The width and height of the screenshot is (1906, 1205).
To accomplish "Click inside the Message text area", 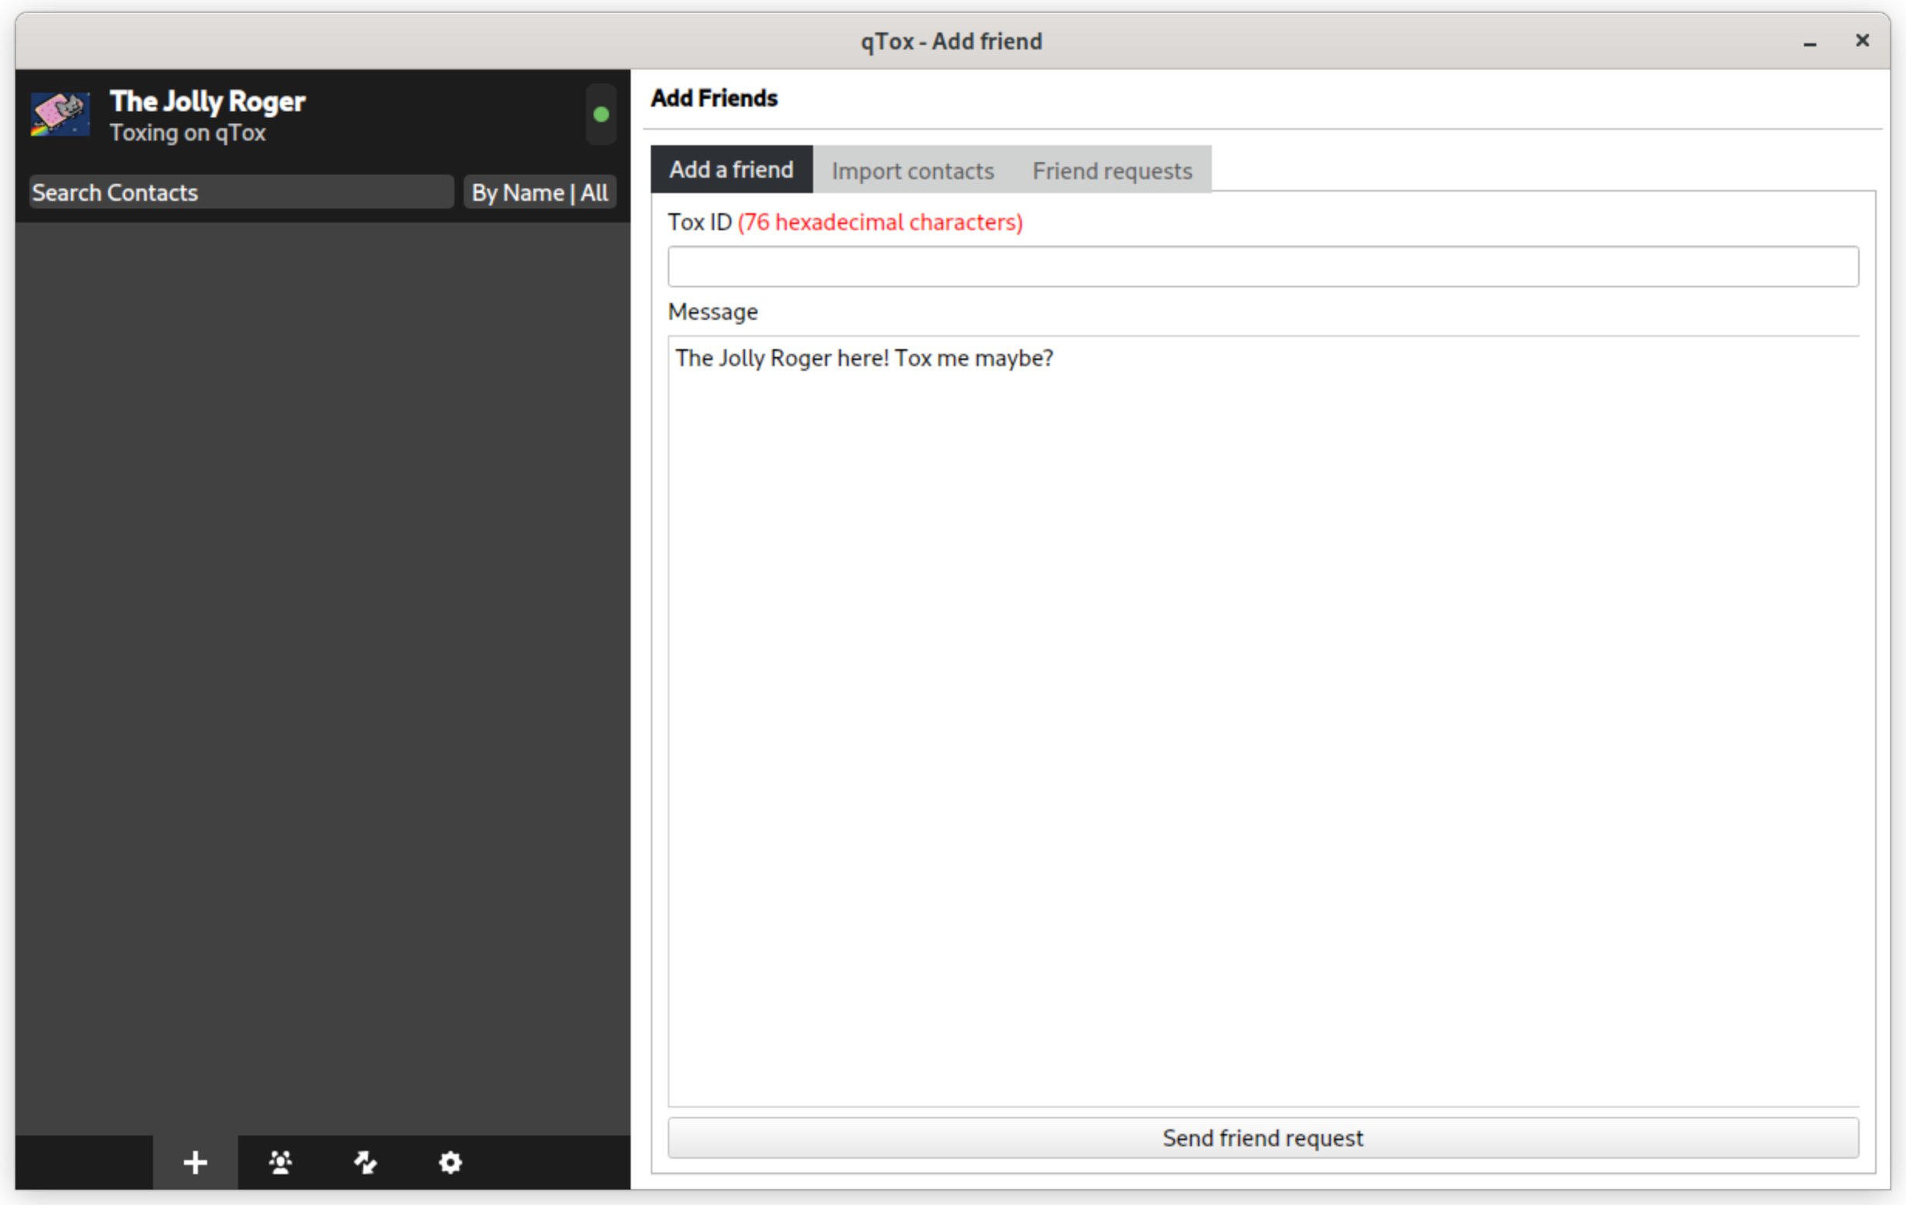I will click(x=1262, y=712).
